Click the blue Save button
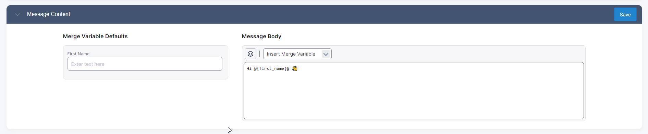The height and width of the screenshot is (134, 648). pos(625,14)
